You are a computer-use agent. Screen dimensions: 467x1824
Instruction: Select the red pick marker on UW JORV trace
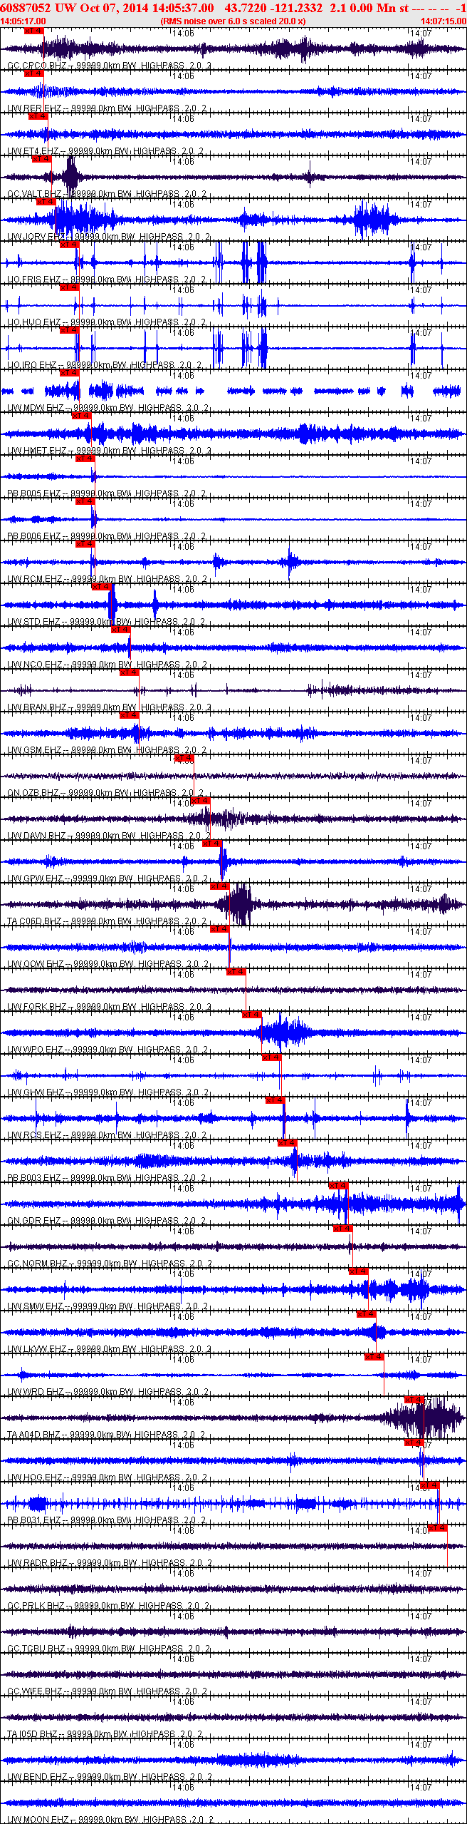[46, 202]
